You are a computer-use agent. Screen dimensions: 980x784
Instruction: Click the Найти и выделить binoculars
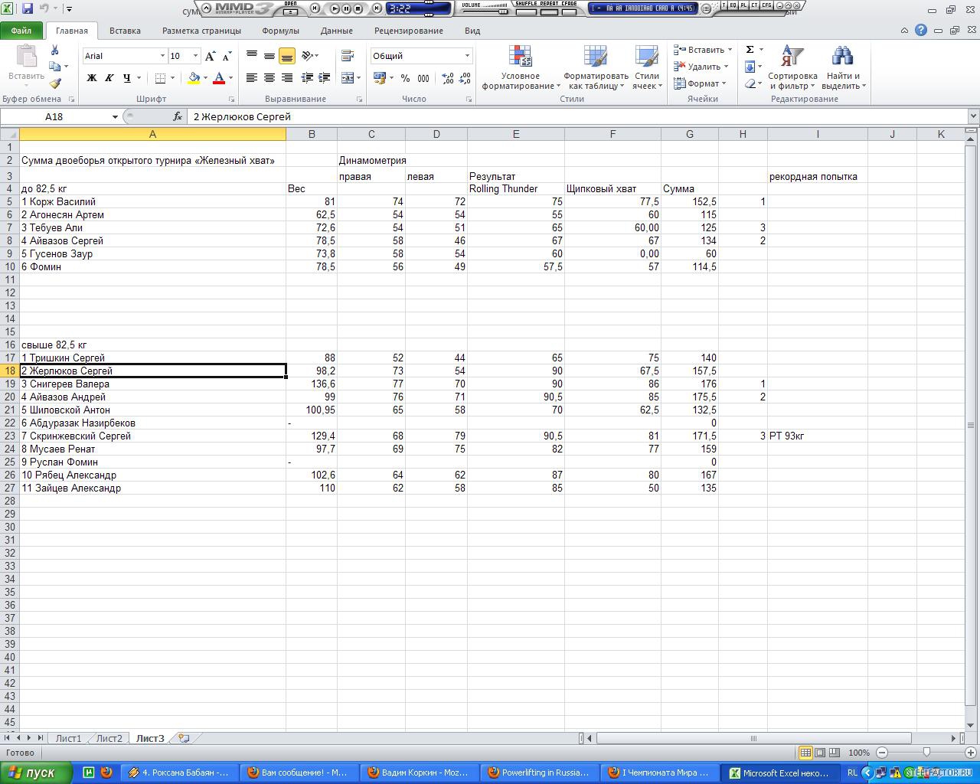(842, 67)
